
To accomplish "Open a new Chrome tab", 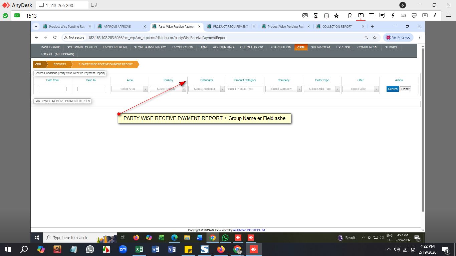I will pos(372,27).
